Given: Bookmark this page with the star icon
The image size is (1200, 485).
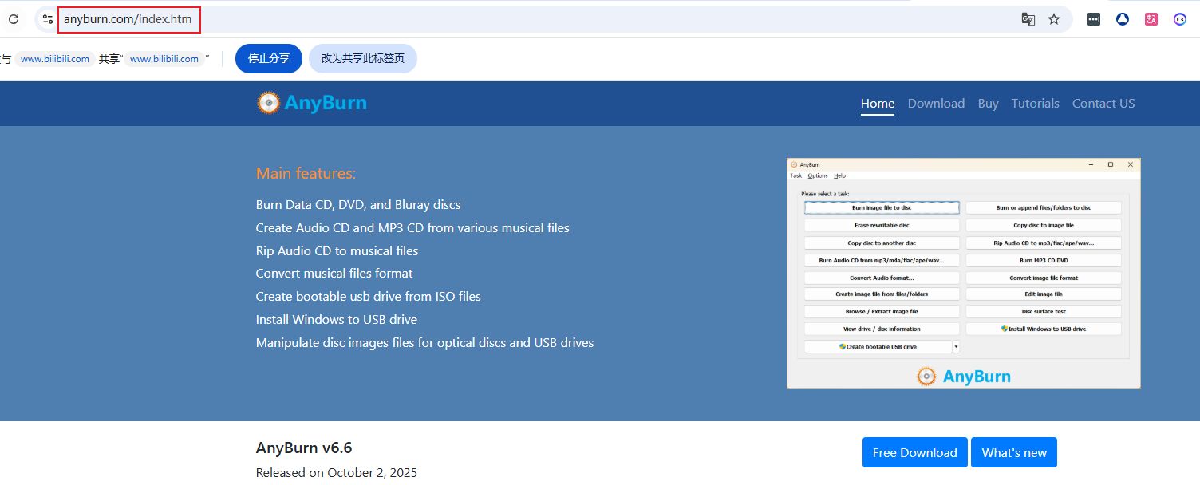Looking at the screenshot, I should [x=1054, y=19].
